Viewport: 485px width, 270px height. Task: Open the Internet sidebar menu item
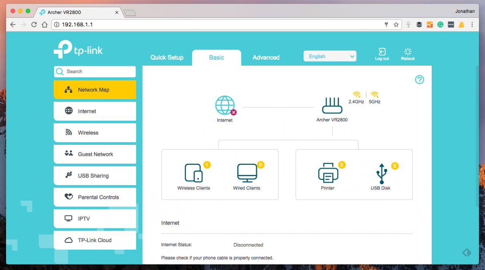(x=95, y=111)
